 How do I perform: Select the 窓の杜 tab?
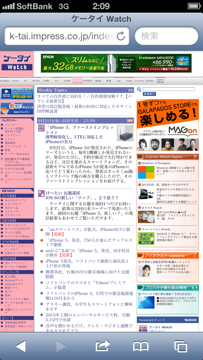coord(98,81)
